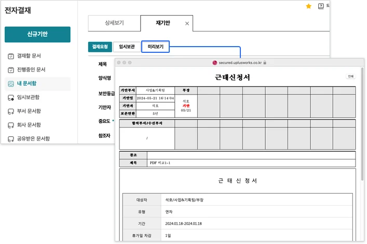Click the 미리보기 preview button
This screenshot has width=367, height=244.
tap(156, 47)
